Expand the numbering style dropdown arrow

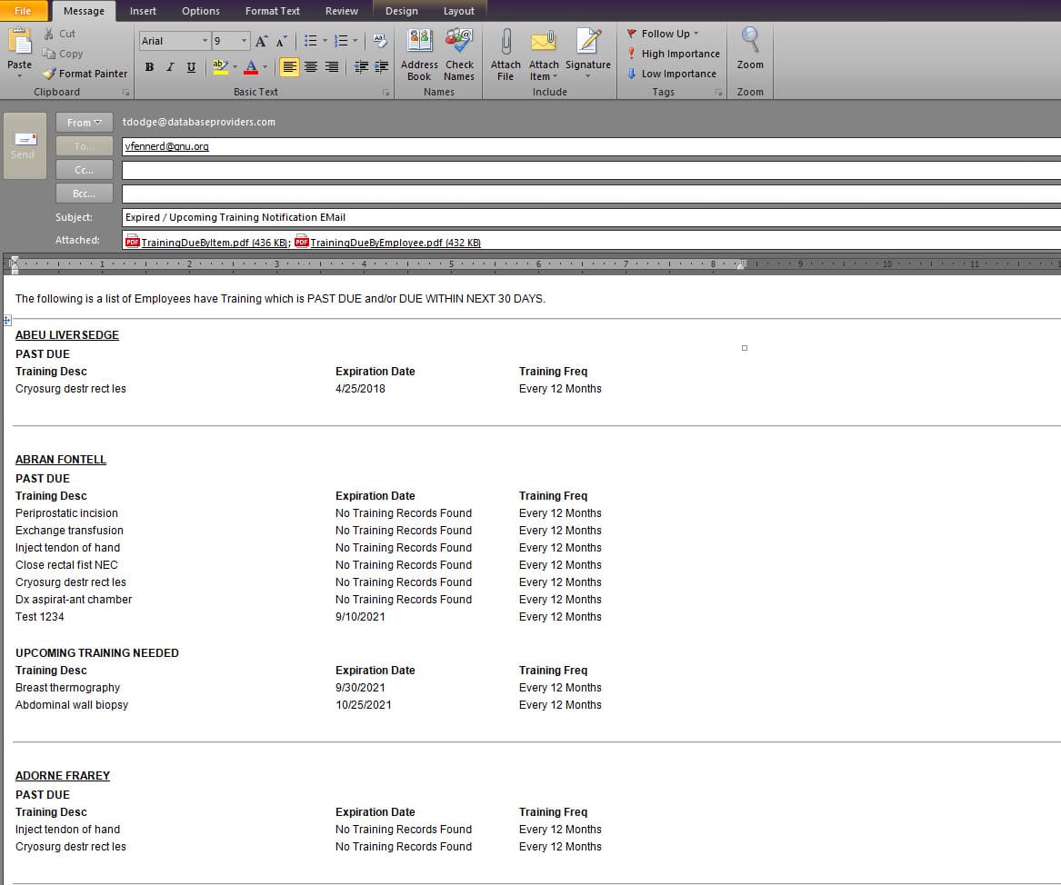(355, 41)
